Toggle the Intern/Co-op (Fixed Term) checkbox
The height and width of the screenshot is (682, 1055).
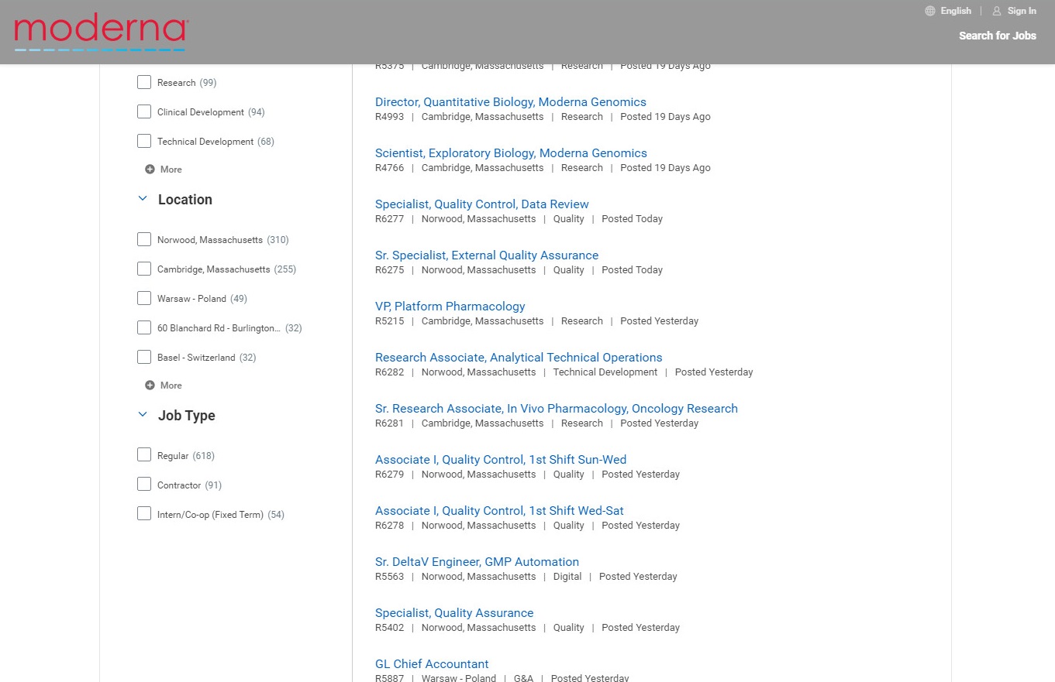tap(144, 515)
